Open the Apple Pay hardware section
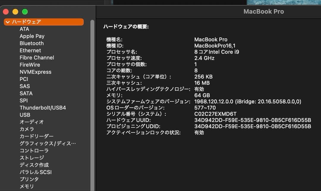This screenshot has width=321, height=191. click(32, 36)
